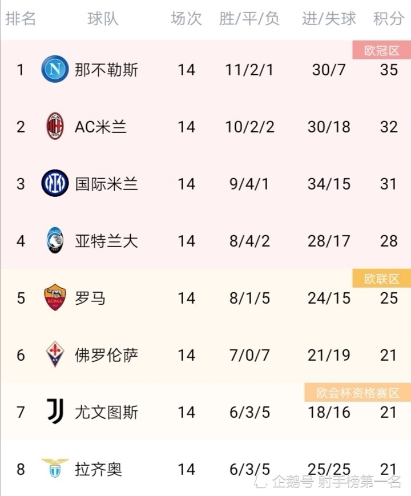
Task: Click the Juventus logo
Action: click(x=55, y=412)
